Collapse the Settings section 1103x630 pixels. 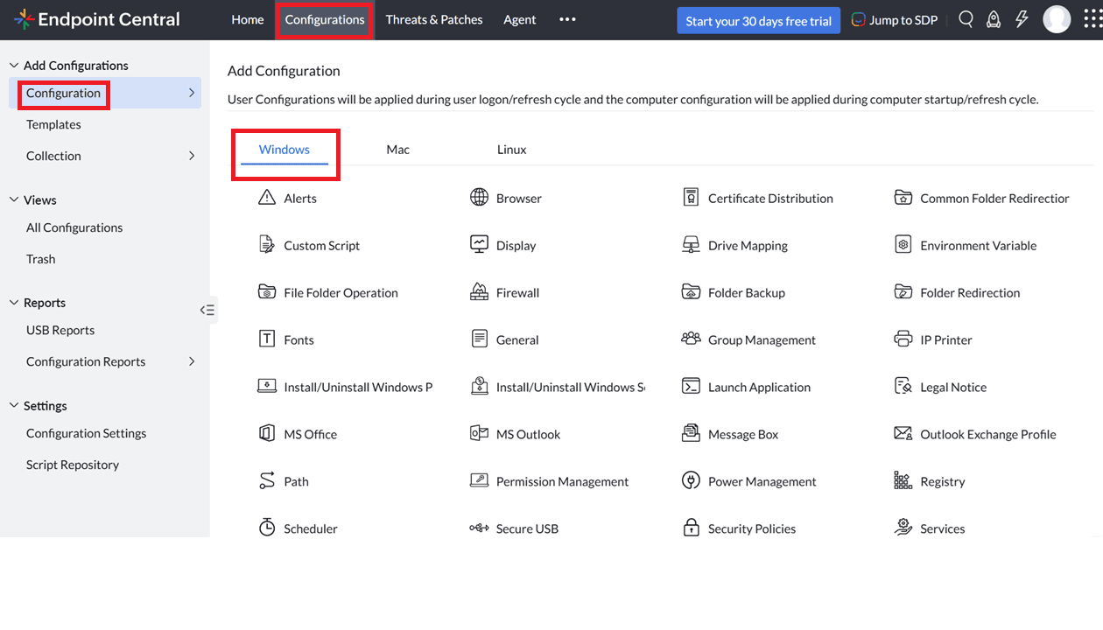[14, 406]
